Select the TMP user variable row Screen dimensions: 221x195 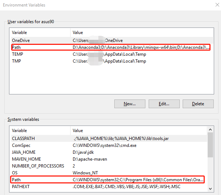tap(112, 61)
